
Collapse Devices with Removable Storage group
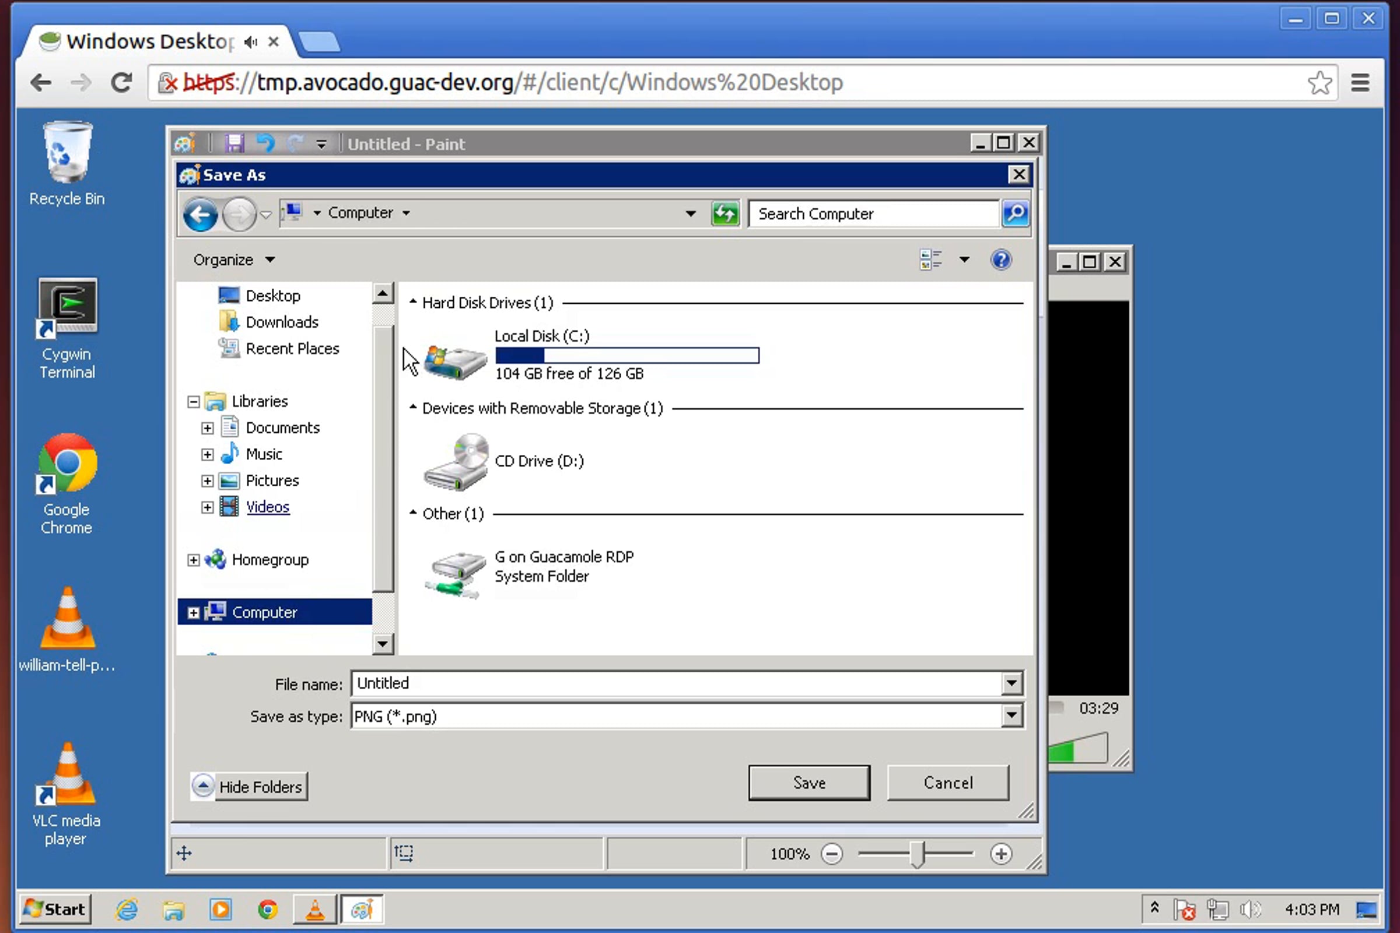click(x=412, y=408)
